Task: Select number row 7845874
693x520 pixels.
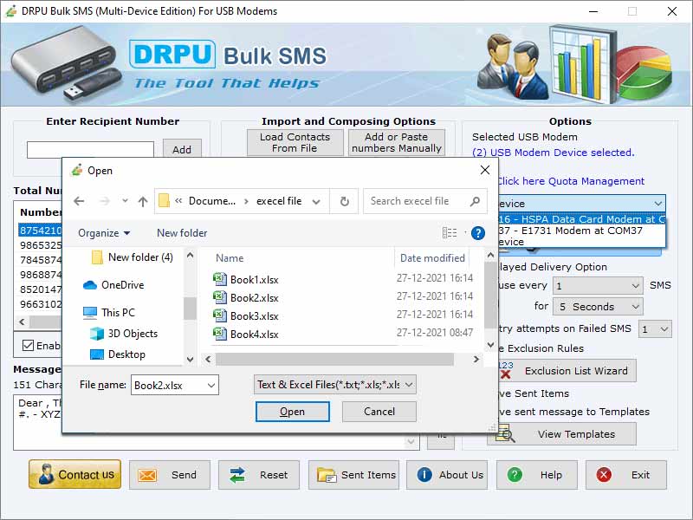Action: point(40,259)
